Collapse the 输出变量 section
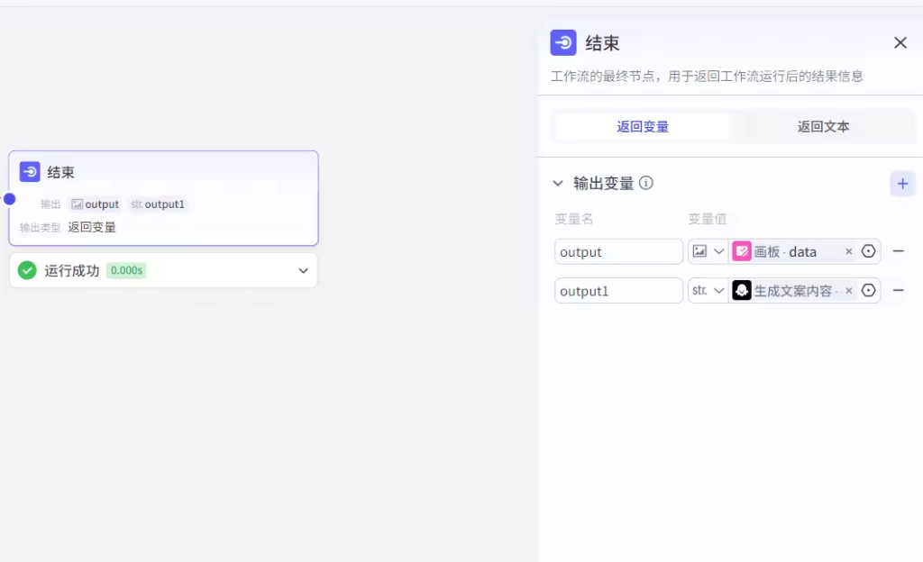Image resolution: width=923 pixels, height=562 pixels. coord(558,184)
